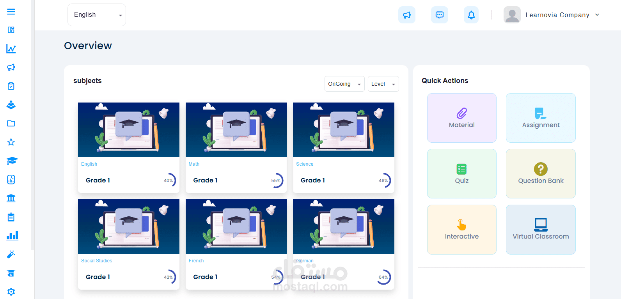Click Grade 1 title under Social Studies
Screen dimensions: 621x299
click(98, 277)
